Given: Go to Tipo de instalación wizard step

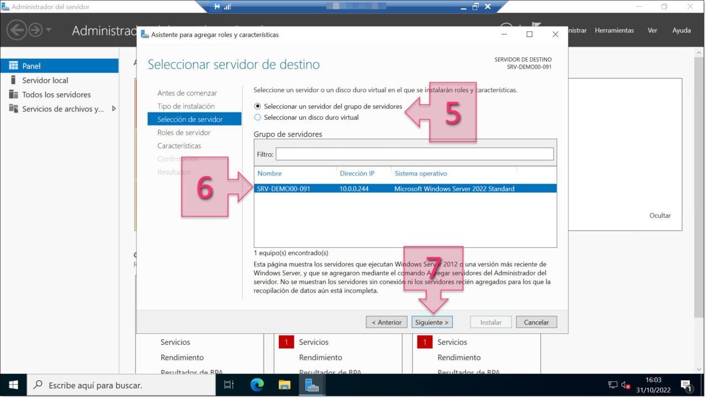Looking at the screenshot, I should (186, 106).
